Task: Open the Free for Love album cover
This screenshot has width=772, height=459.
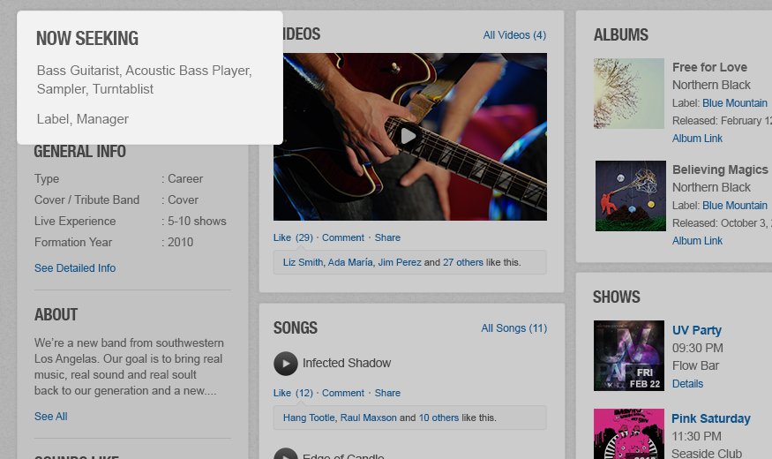Action: click(629, 94)
